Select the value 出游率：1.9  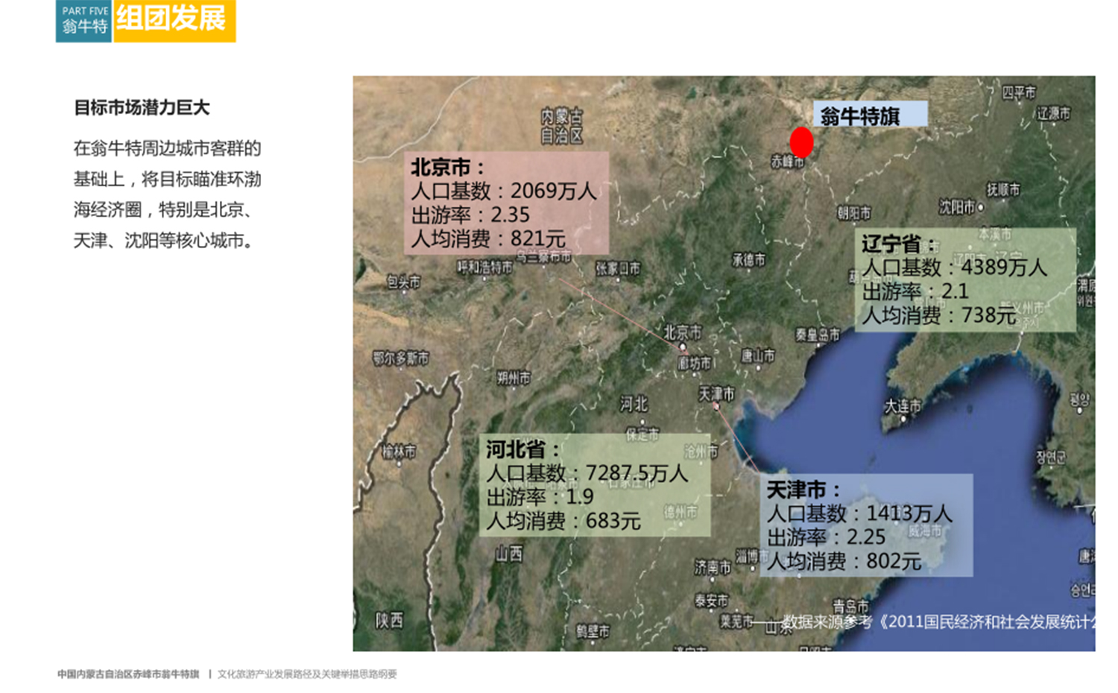coord(540,497)
